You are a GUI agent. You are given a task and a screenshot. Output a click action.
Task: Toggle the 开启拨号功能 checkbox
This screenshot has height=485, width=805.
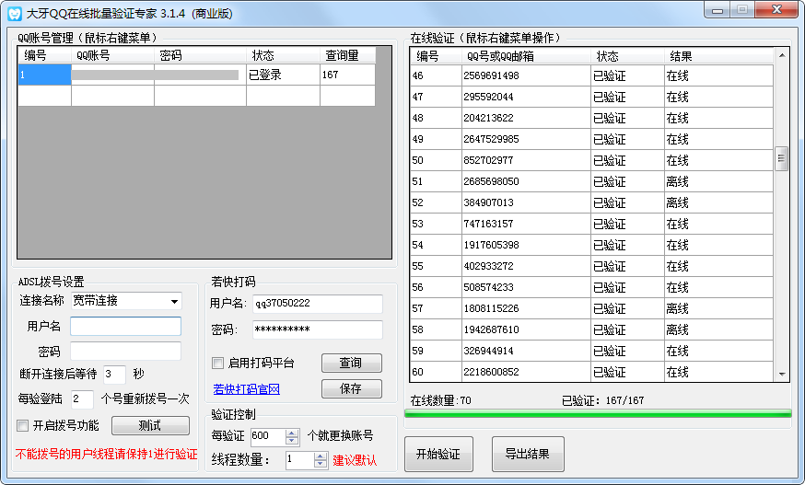[x=23, y=425]
